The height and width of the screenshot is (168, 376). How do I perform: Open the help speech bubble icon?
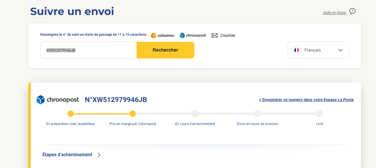[x=352, y=11]
